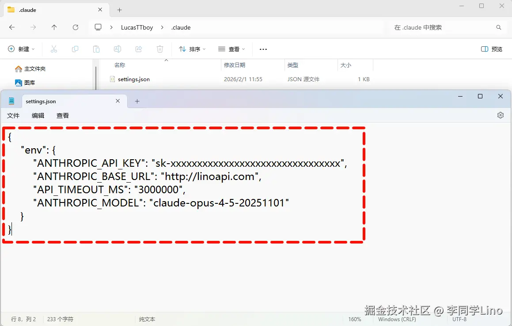The width and height of the screenshot is (512, 326).
Task: Open the 新建 (New) dropdown
Action: 21,49
